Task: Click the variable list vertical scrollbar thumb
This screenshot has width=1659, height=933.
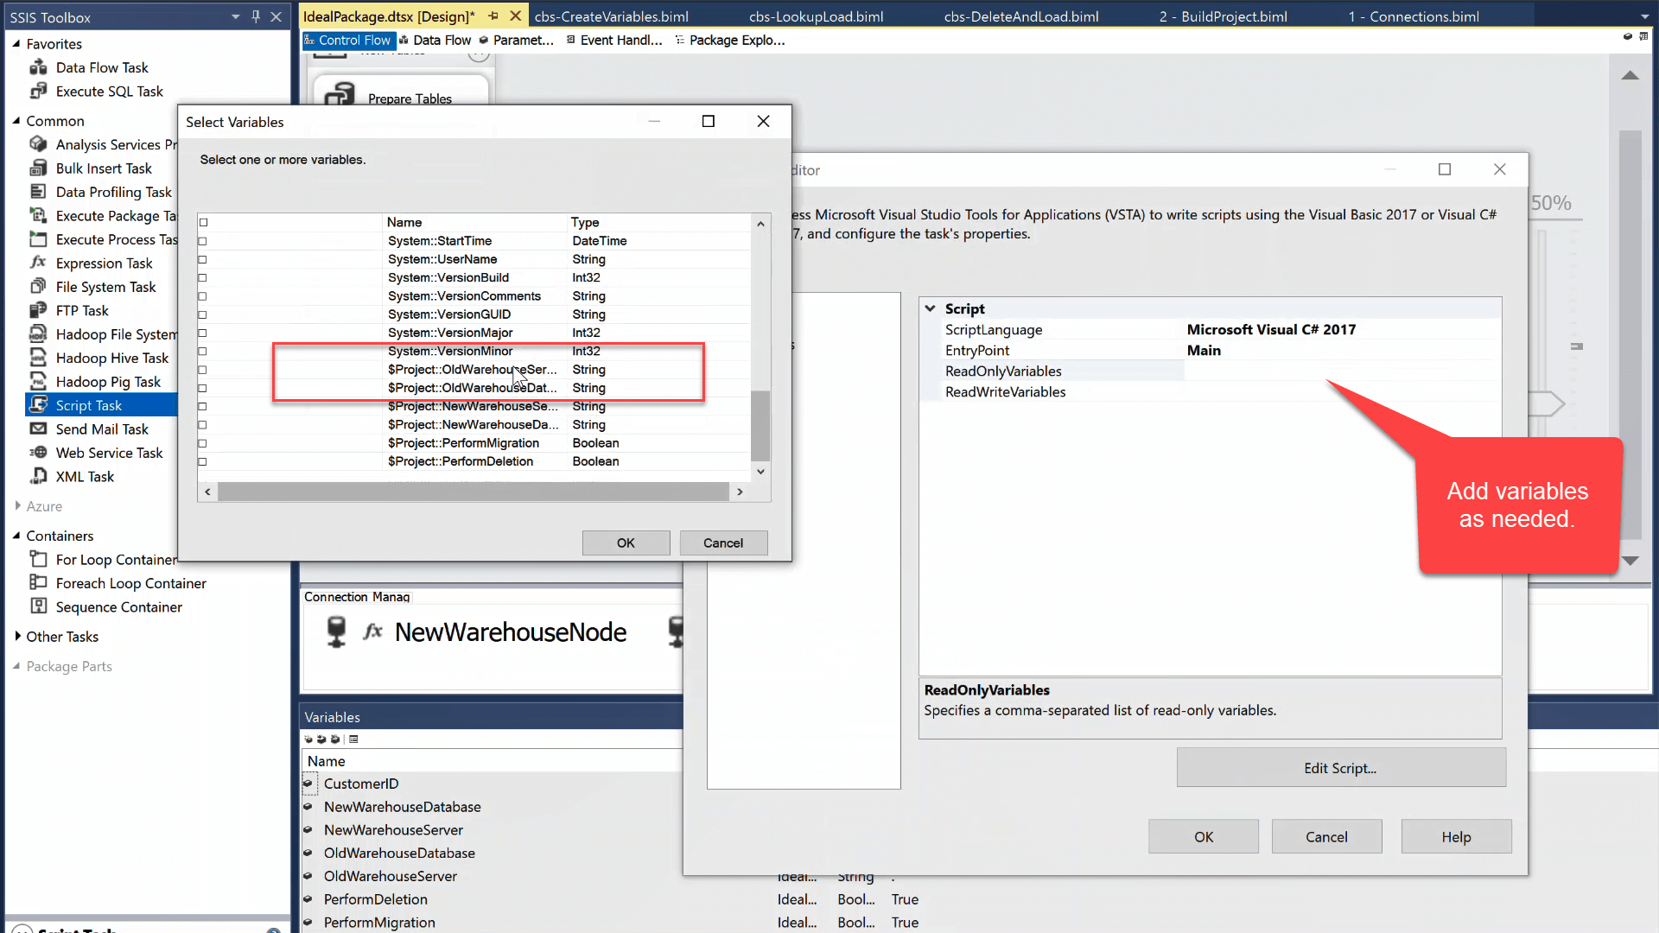Action: point(760,426)
